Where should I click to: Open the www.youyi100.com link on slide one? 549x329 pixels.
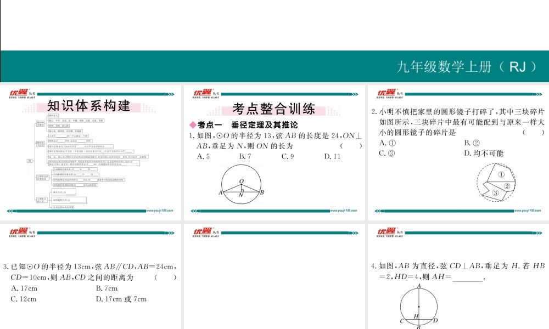pos(159,211)
